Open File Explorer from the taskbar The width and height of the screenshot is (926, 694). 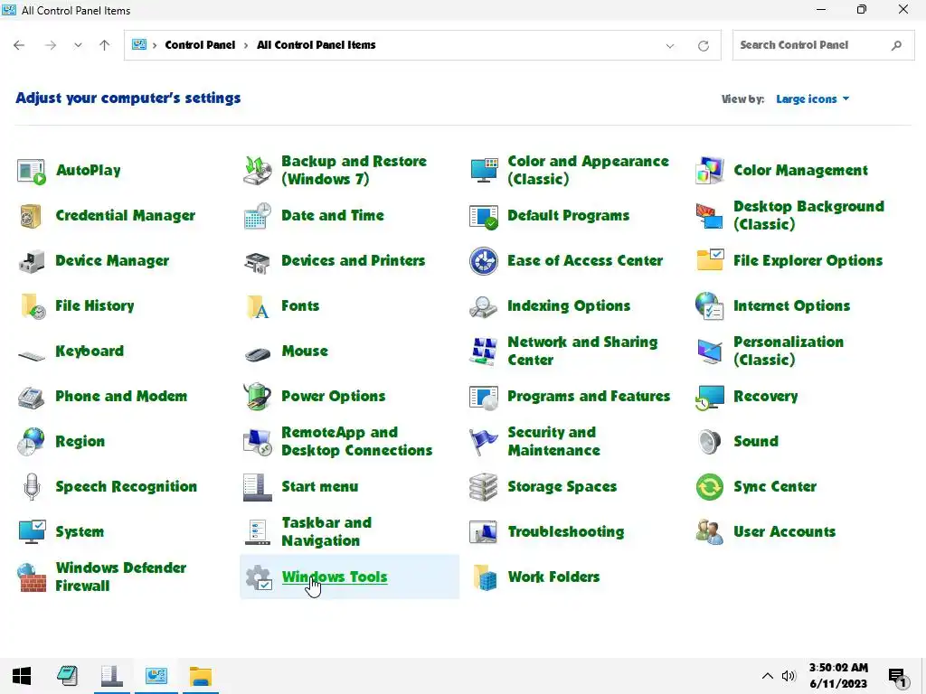point(200,676)
